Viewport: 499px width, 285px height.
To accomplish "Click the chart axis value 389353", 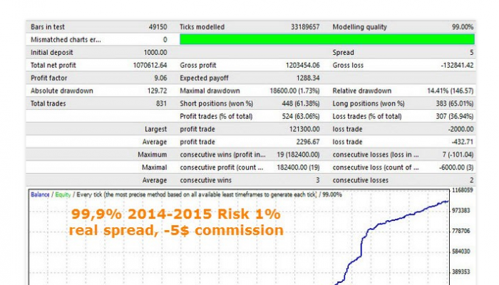I will (x=461, y=271).
